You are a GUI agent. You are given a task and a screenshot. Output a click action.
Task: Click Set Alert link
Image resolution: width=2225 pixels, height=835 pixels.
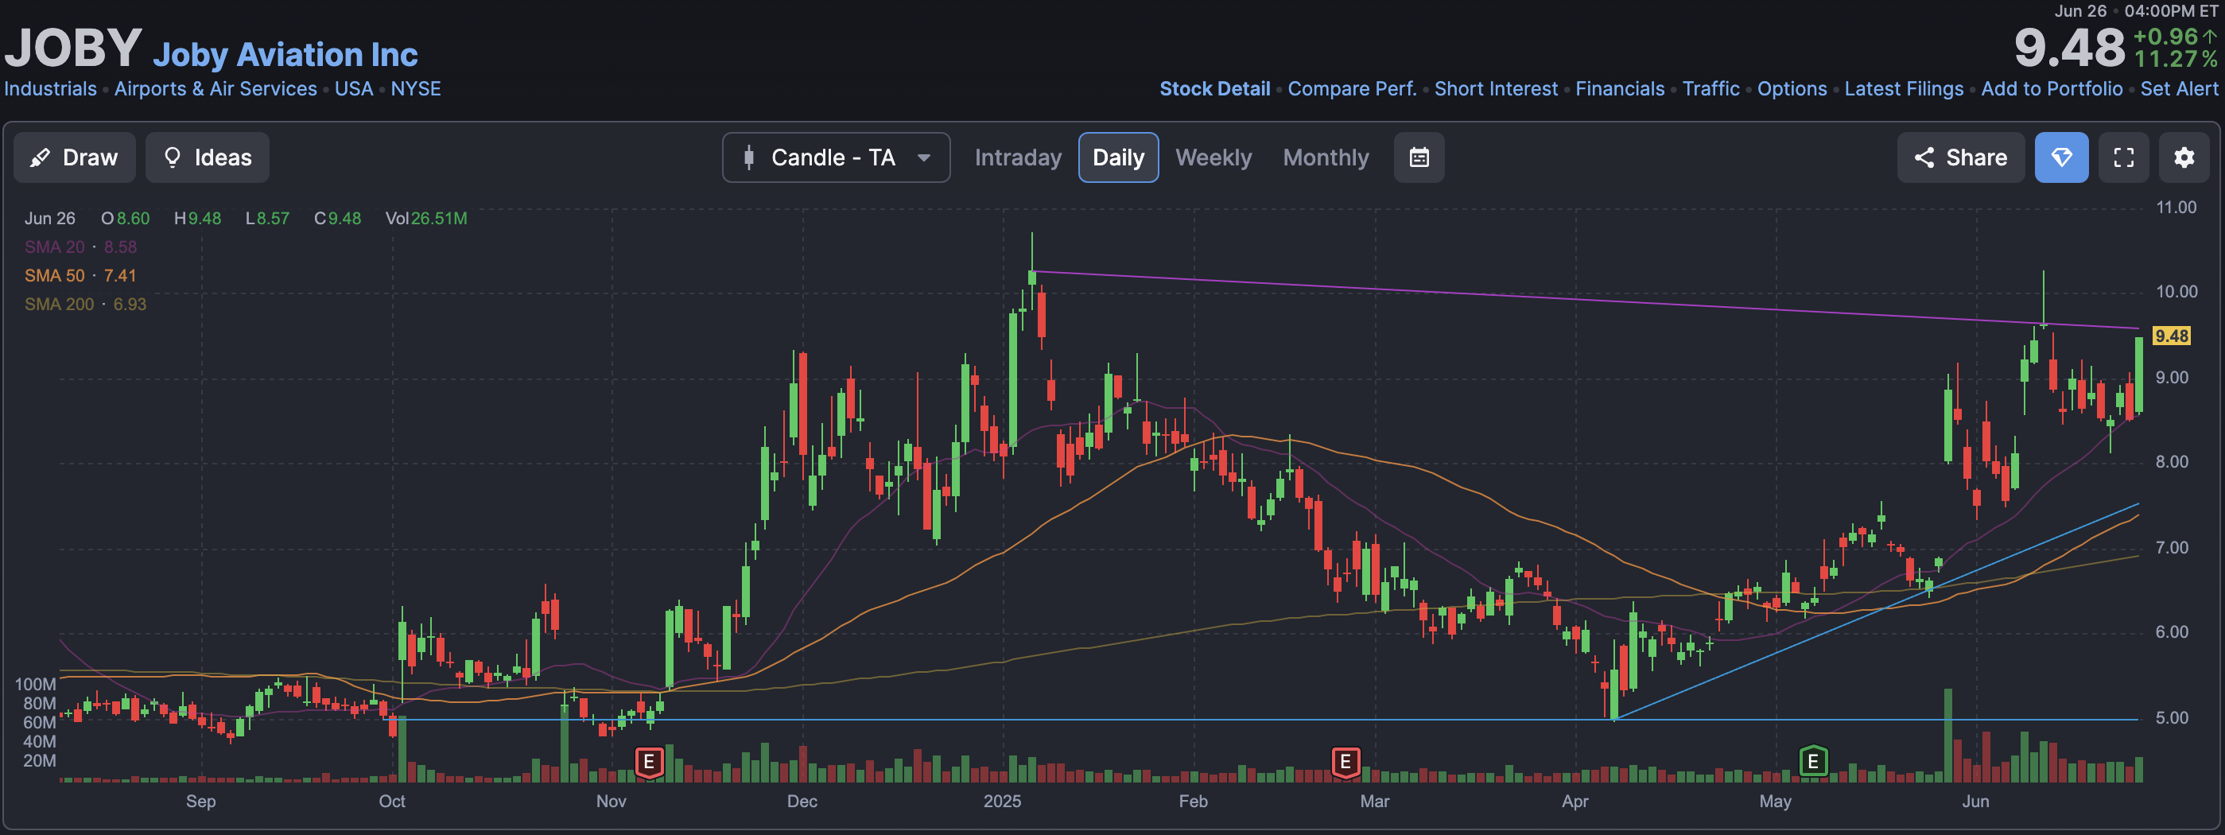tap(2178, 88)
